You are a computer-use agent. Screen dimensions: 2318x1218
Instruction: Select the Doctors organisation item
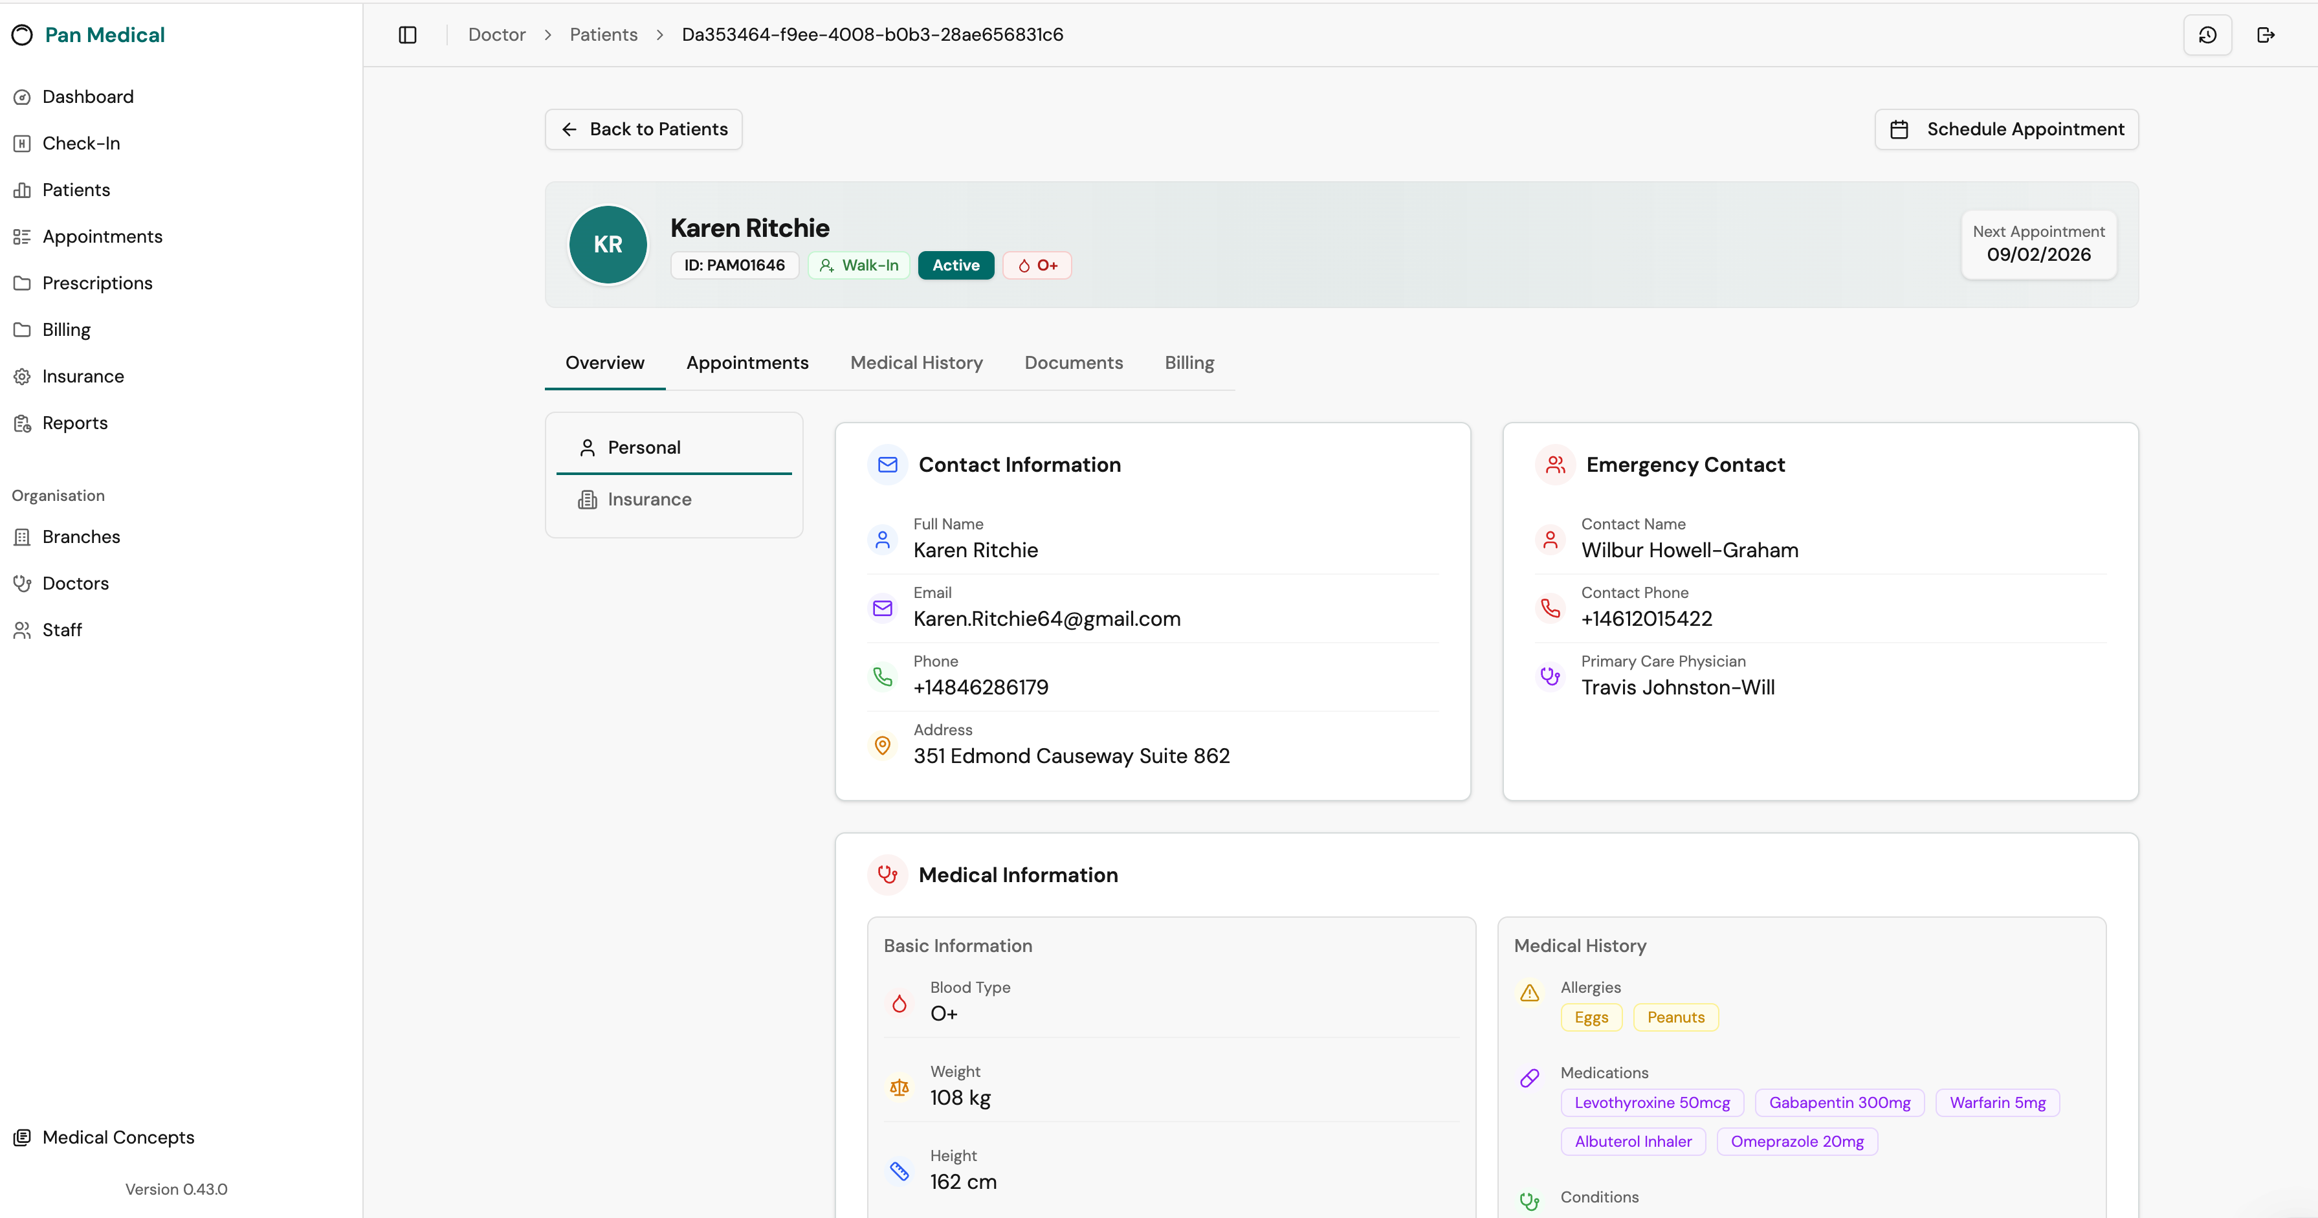click(76, 583)
